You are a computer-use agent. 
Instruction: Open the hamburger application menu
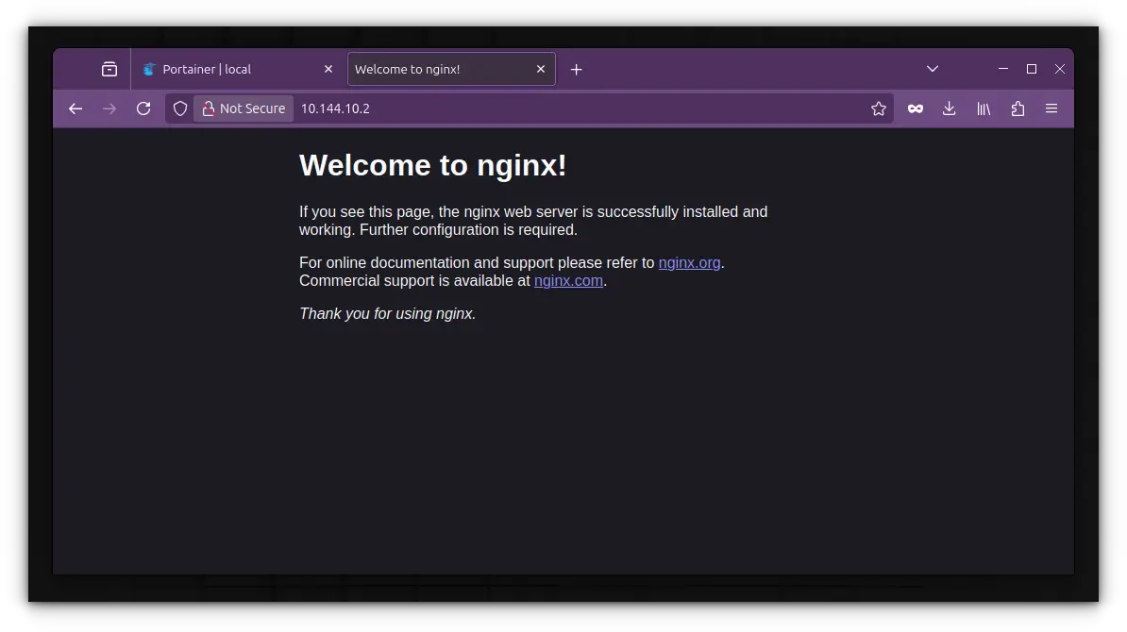1051,108
